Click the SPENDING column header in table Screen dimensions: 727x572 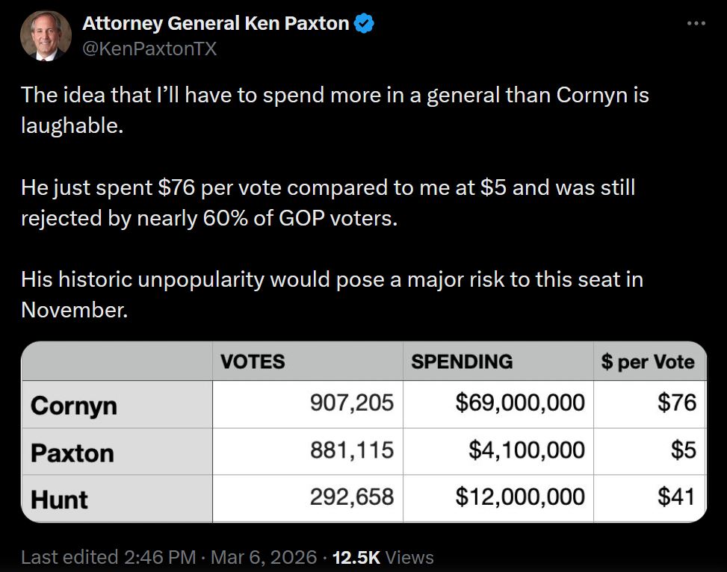click(x=462, y=362)
